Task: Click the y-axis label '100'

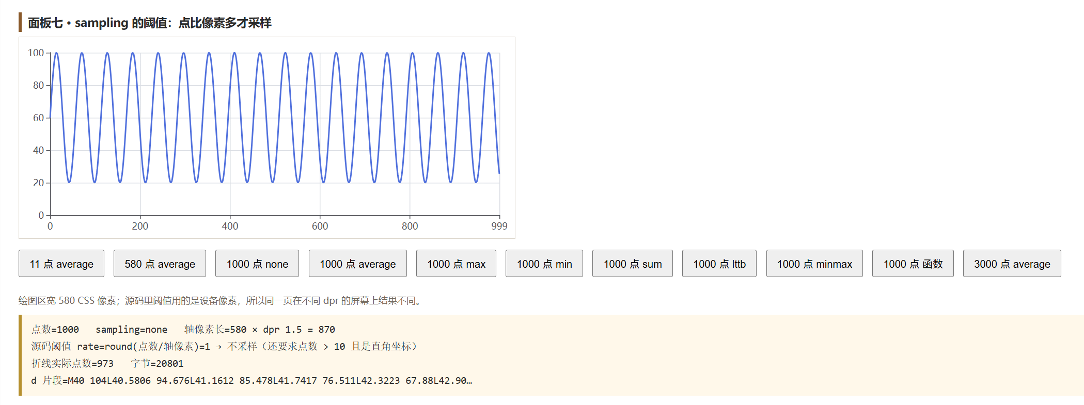Action: (x=36, y=53)
